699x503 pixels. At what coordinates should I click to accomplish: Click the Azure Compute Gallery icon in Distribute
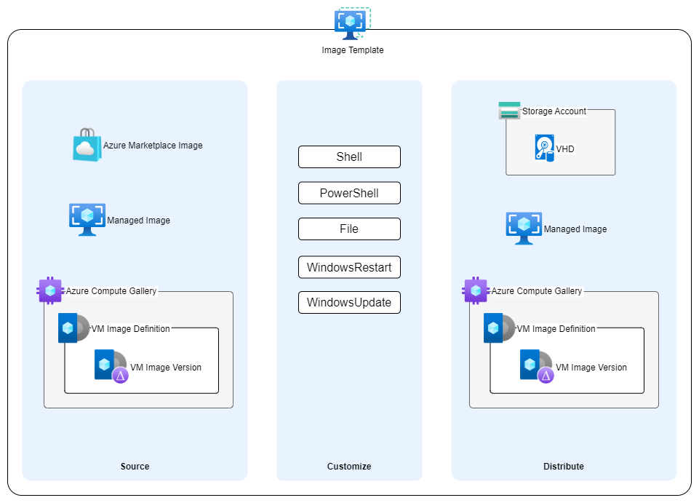(476, 290)
